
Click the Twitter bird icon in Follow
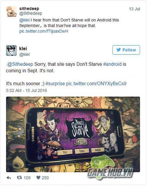coord(119,50)
